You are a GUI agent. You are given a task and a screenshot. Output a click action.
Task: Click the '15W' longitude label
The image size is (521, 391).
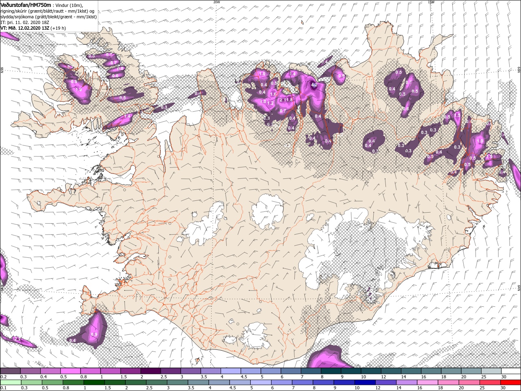point(431,2)
